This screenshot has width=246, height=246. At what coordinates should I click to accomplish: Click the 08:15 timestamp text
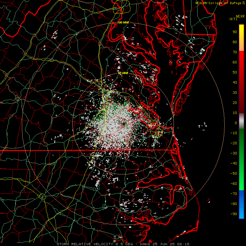pos(184,244)
